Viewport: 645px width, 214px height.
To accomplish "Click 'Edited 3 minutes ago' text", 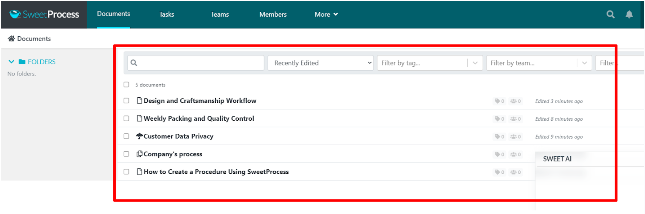I will tap(559, 101).
